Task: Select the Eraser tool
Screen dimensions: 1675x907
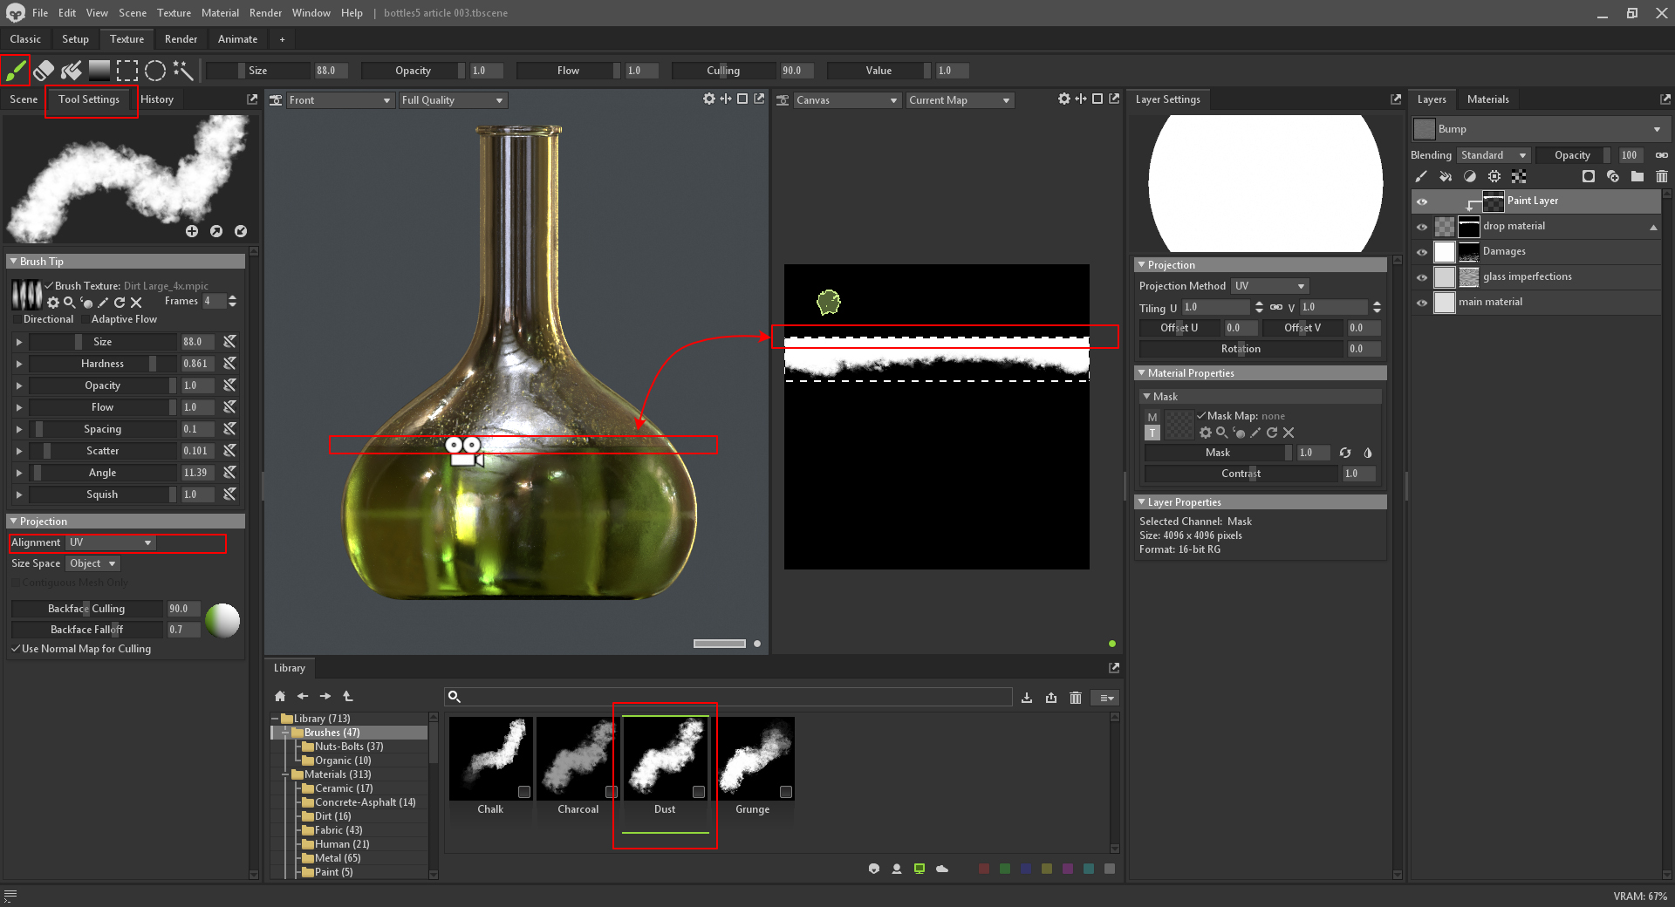Action: point(44,71)
